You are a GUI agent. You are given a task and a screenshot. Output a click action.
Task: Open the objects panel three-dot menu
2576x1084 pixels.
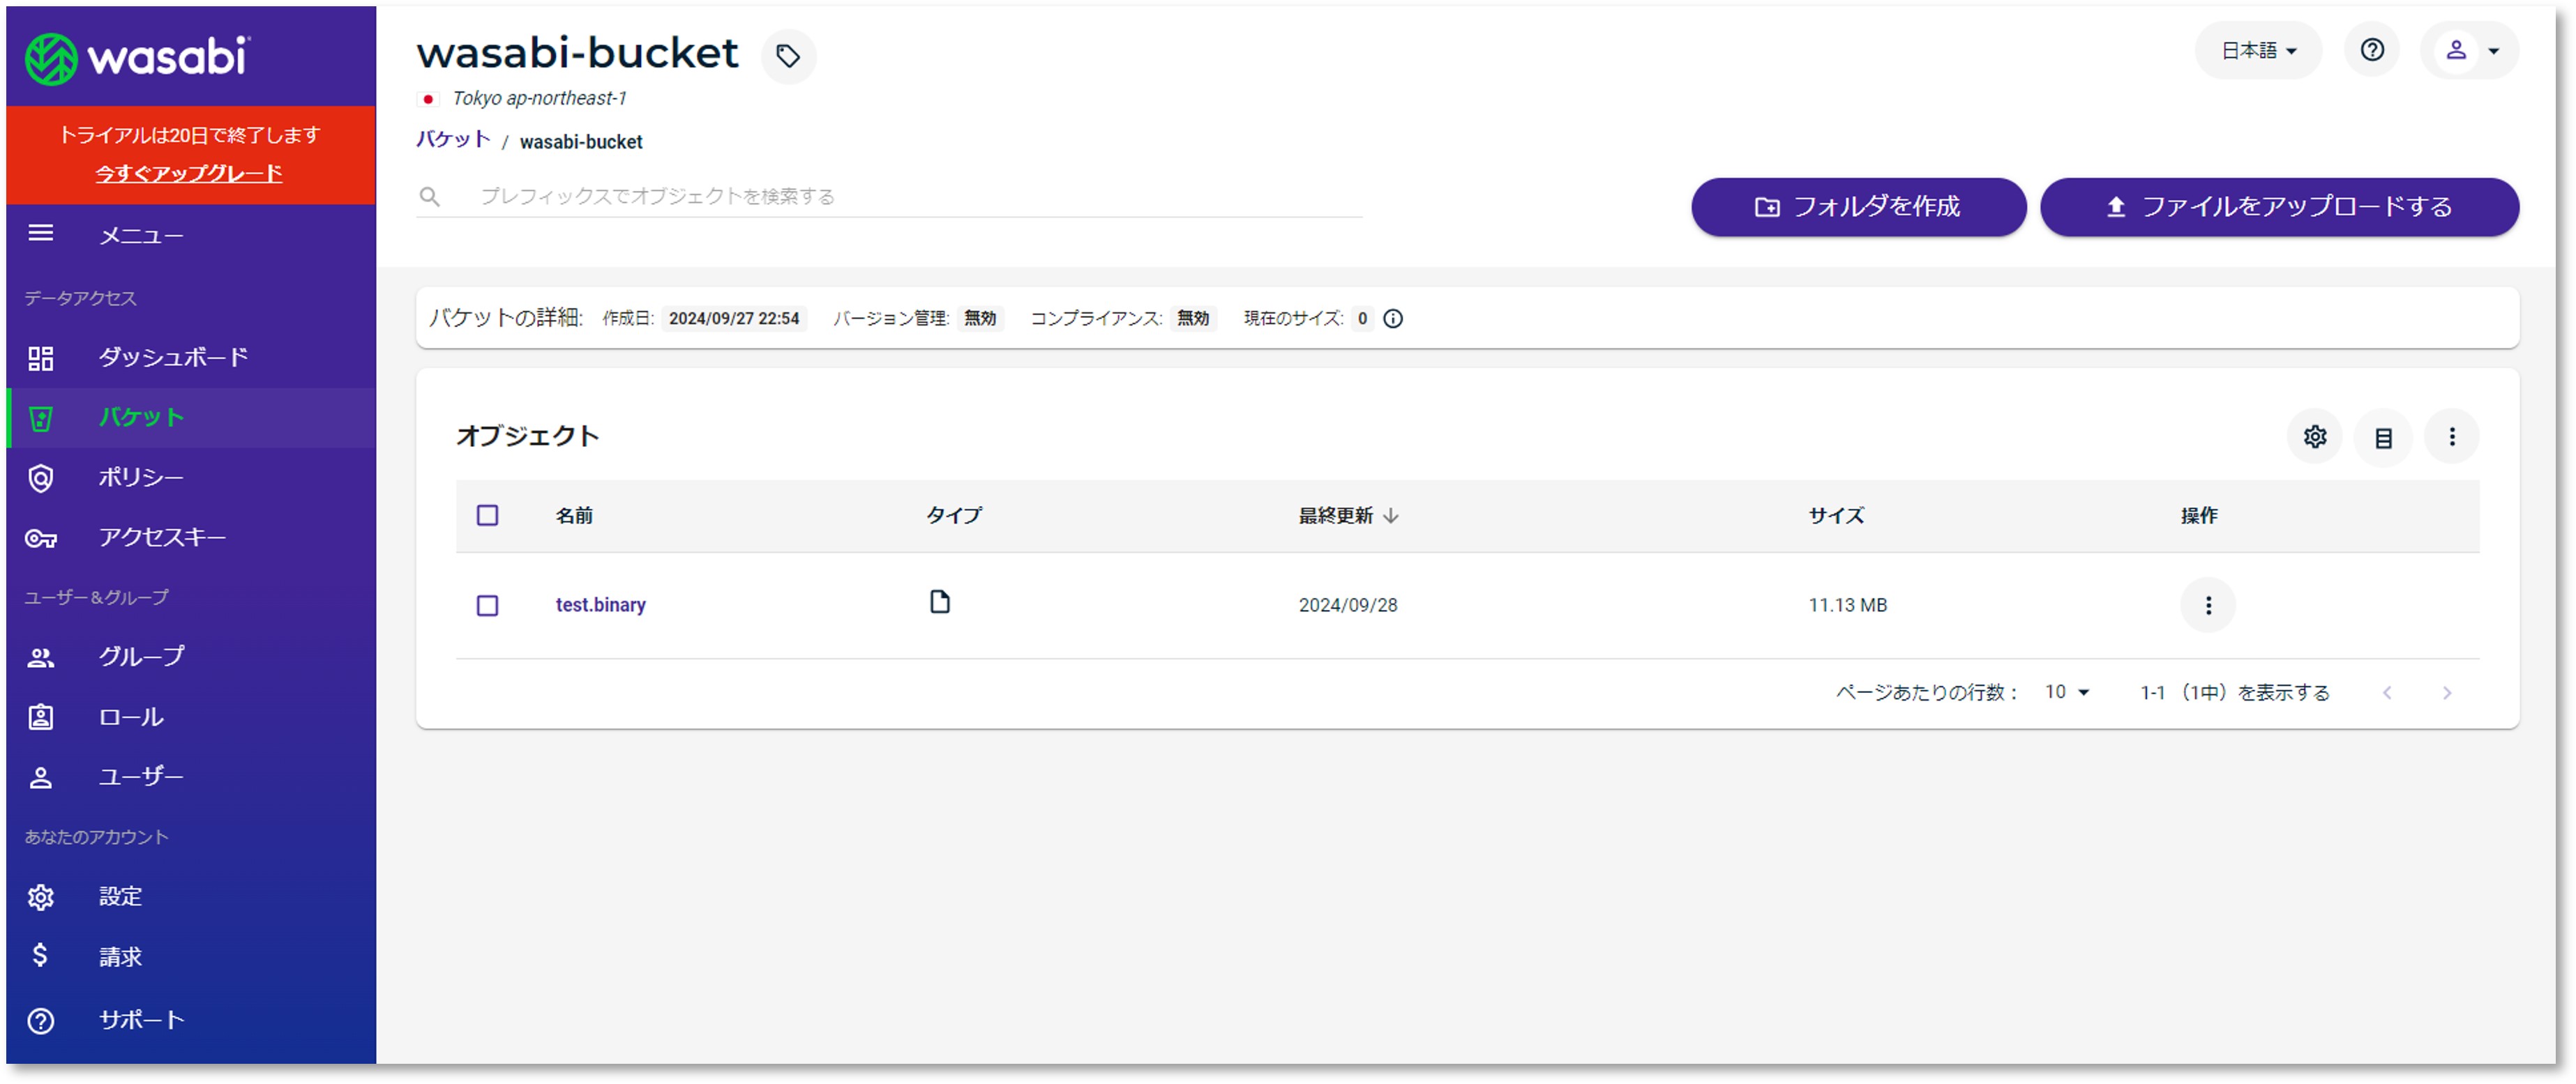[2451, 436]
